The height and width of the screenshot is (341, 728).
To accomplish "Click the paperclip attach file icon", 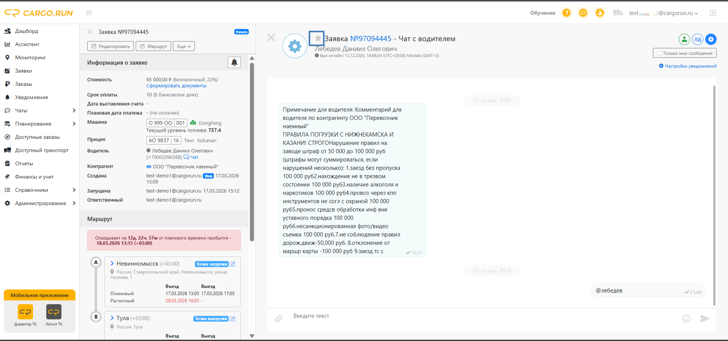I will click(279, 319).
